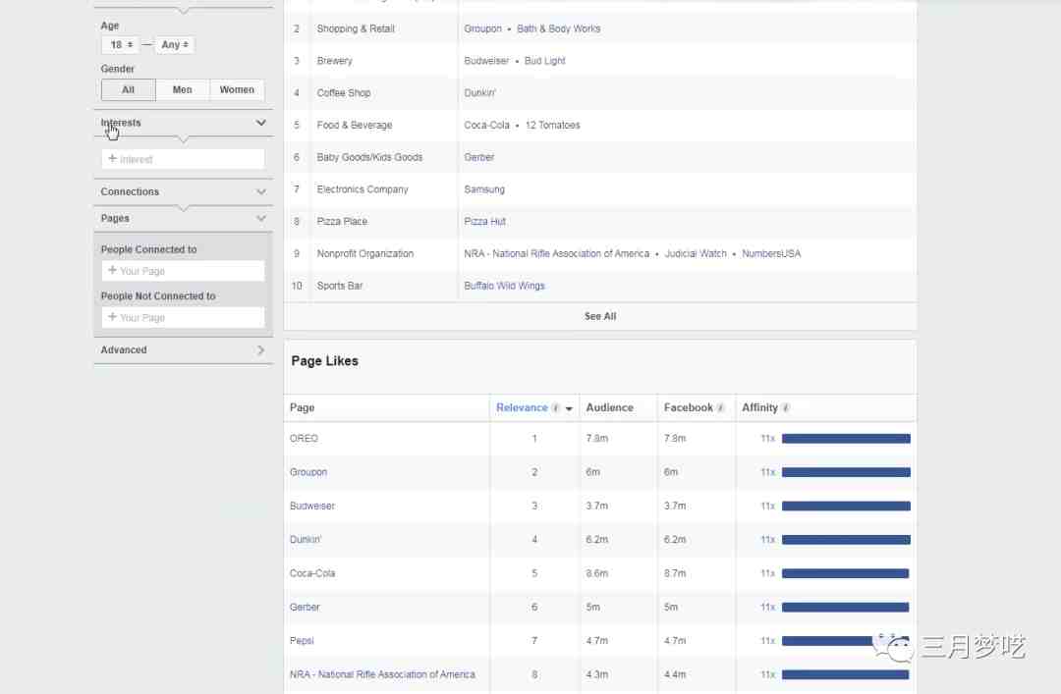Click the Shopping & Retail category text

coord(356,28)
